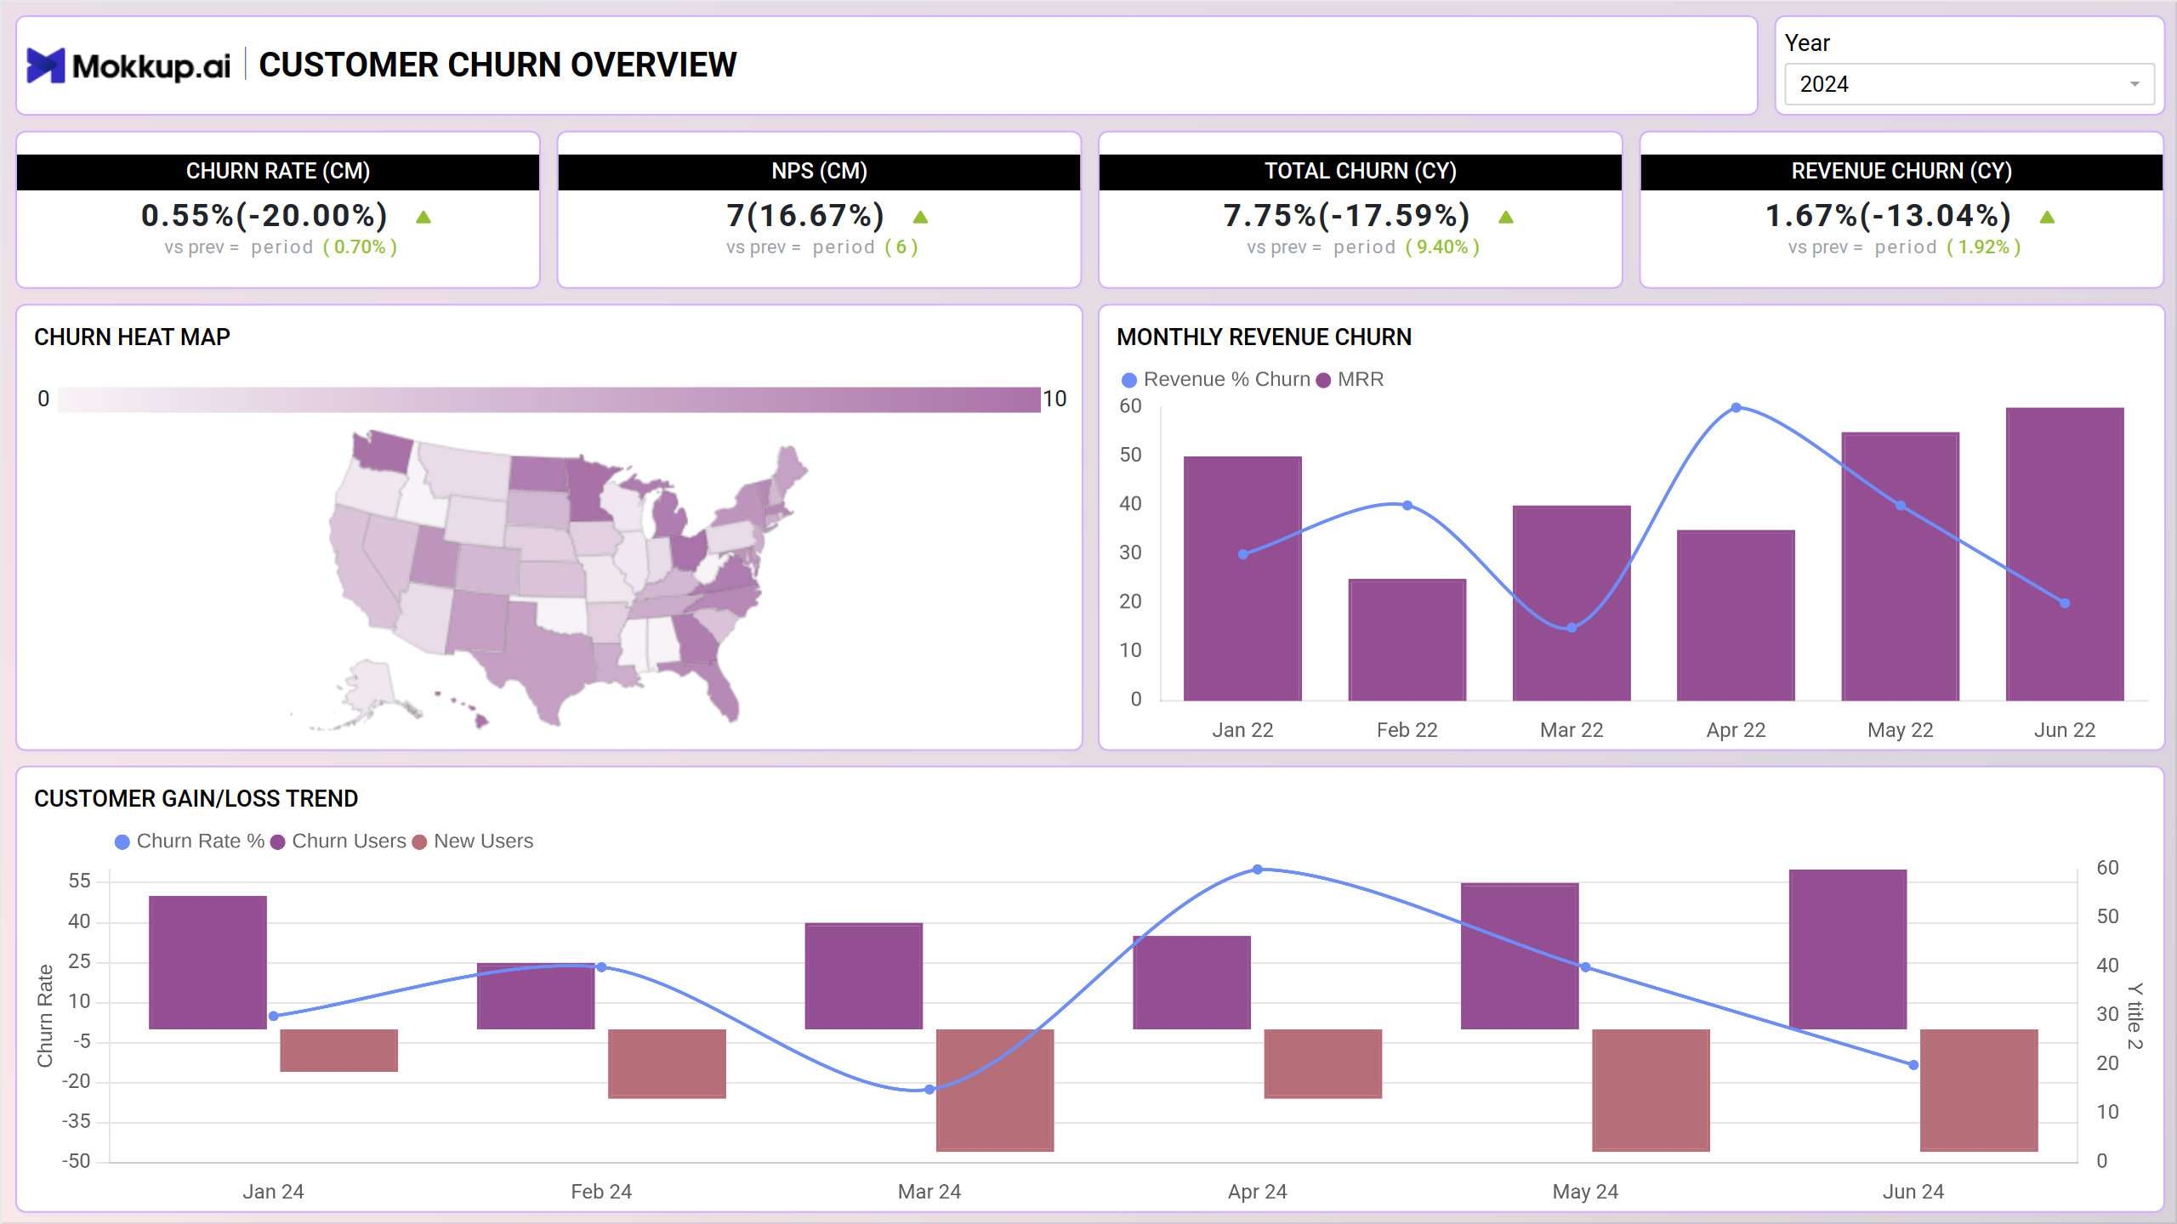Image resolution: width=2177 pixels, height=1224 pixels.
Task: Click the MRR legend dot
Action: coord(1323,380)
